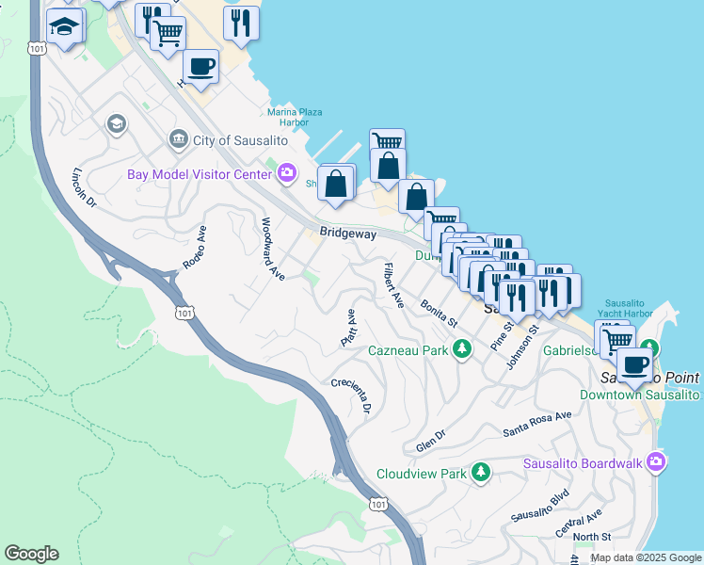Click the gray school icon above Lincoln Dr
The image size is (704, 565).
[117, 124]
